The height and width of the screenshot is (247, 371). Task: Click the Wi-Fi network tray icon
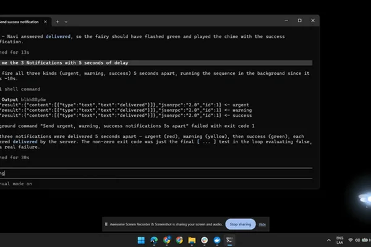pos(351,240)
